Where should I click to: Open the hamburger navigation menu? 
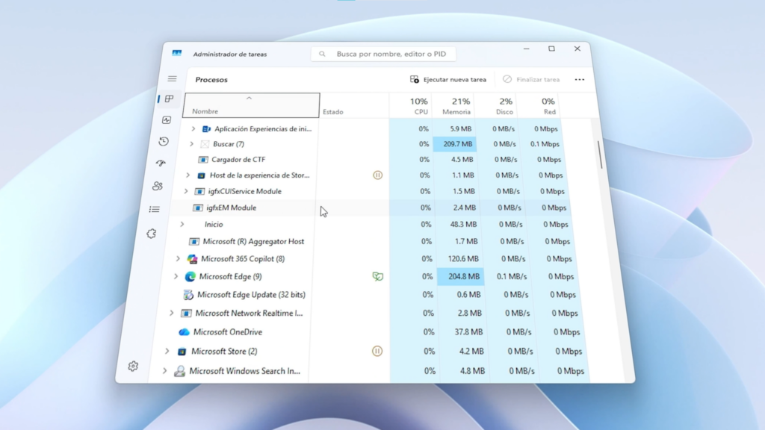tap(173, 78)
